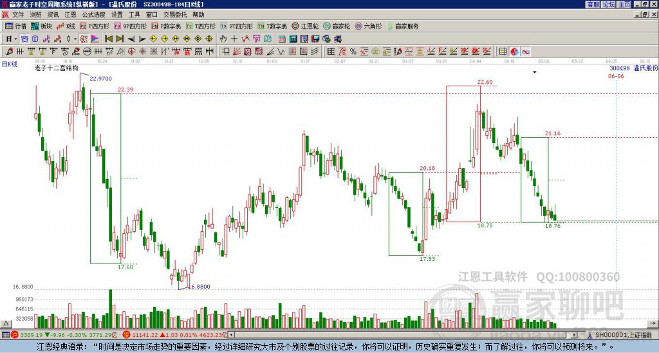Open the 行情 quotes view
The image size is (659, 353).
(x=15, y=26)
